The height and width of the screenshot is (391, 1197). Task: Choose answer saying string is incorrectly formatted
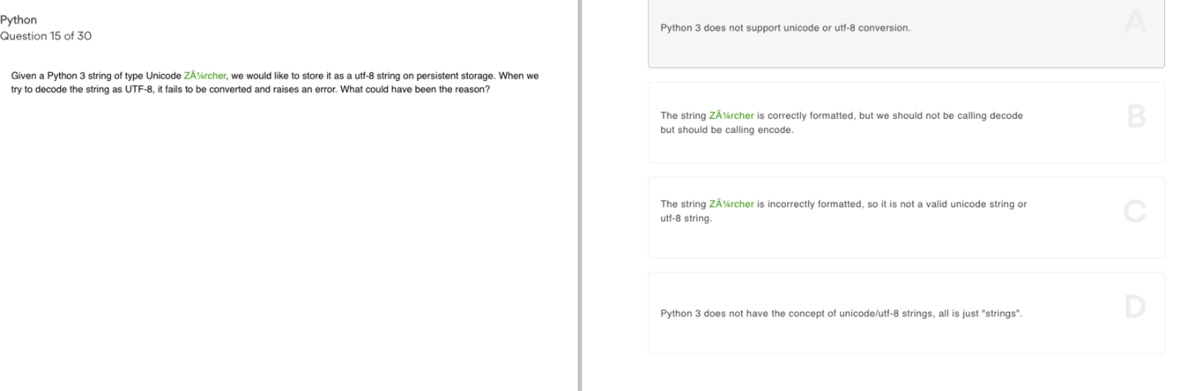906,217
